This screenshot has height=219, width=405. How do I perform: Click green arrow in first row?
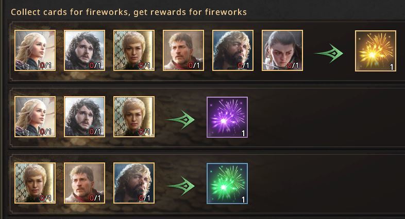click(x=329, y=53)
